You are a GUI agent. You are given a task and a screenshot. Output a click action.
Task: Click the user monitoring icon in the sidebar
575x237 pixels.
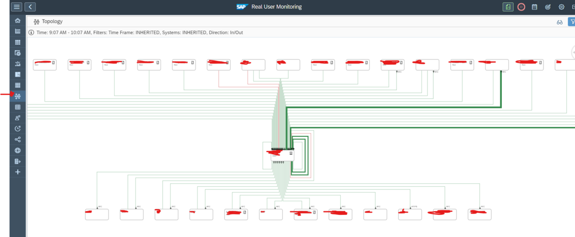(x=18, y=118)
